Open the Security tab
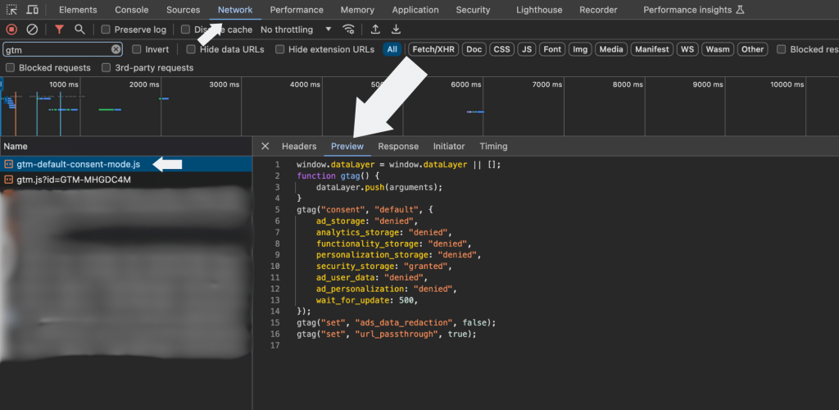This screenshot has height=410, width=839. 473,10
